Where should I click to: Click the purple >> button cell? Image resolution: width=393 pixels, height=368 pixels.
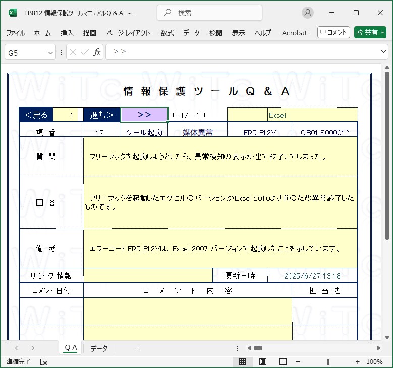144,115
